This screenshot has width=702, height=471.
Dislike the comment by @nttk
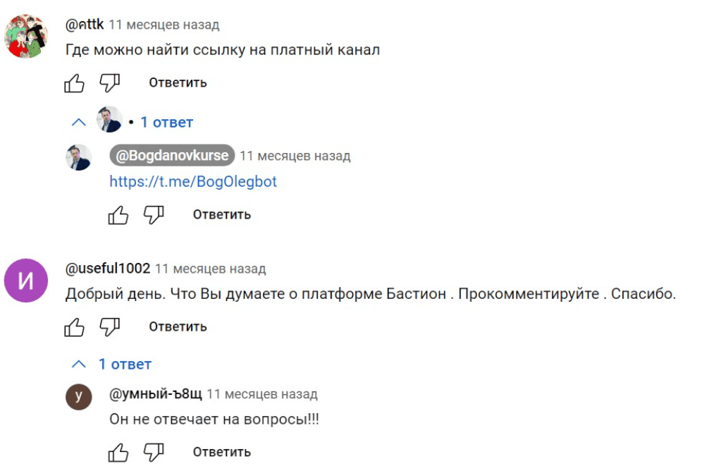[110, 82]
